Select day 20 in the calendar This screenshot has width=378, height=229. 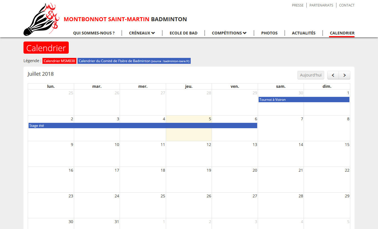tap(235, 180)
